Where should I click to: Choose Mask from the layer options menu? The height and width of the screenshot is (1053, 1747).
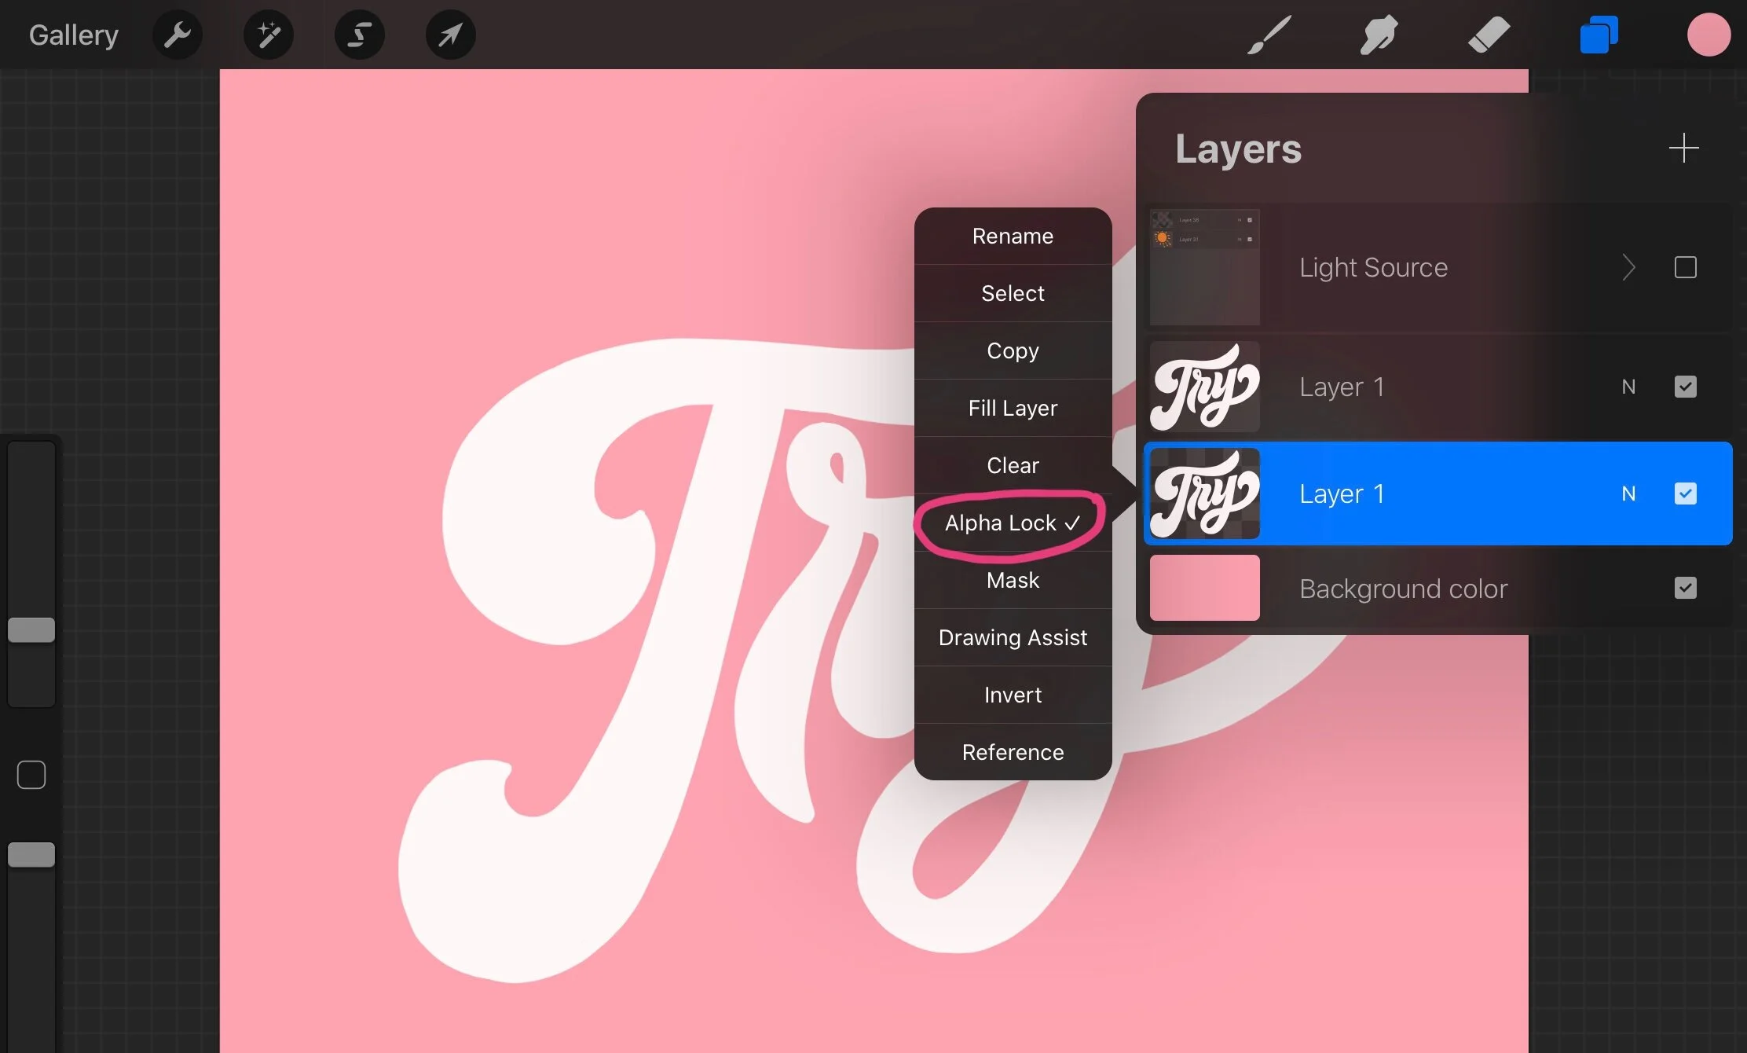coord(1013,580)
